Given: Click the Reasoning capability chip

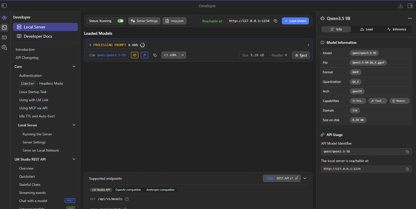Looking at the screenshot, I should pos(400,101).
